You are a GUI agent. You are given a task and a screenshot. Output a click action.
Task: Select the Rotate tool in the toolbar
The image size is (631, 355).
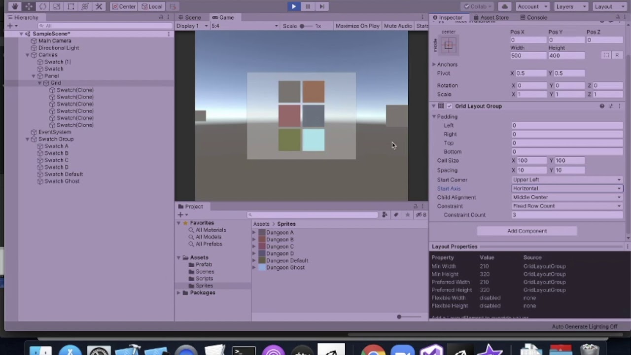[43, 6]
